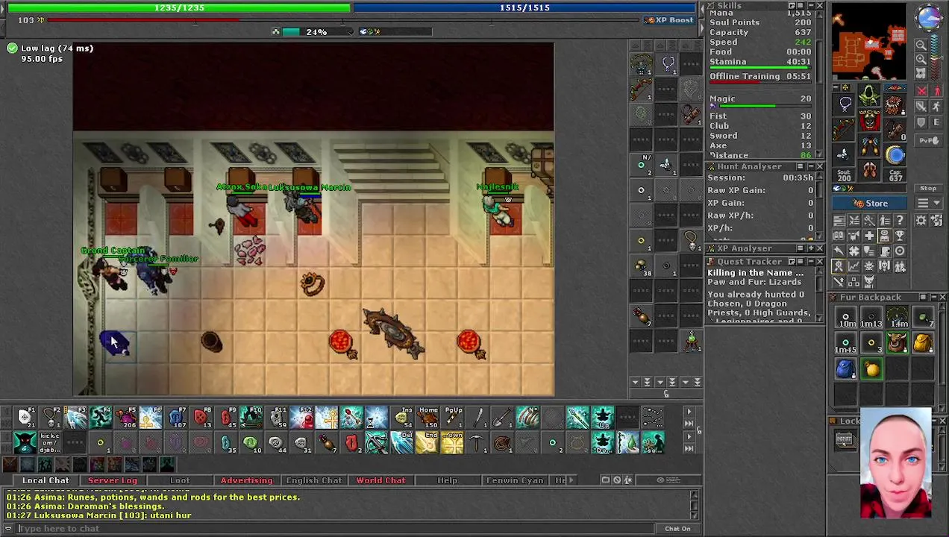Show more chat tabs with arrow
The height and width of the screenshot is (537, 949).
point(571,480)
